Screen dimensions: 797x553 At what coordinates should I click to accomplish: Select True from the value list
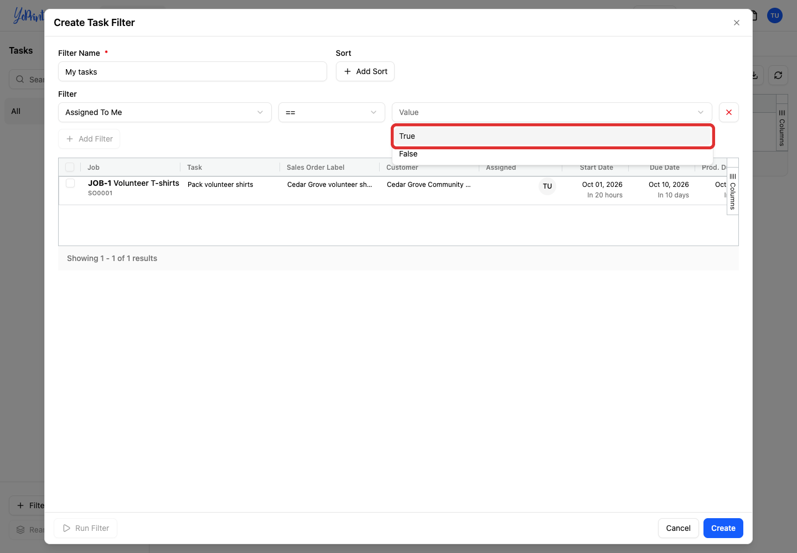553,136
